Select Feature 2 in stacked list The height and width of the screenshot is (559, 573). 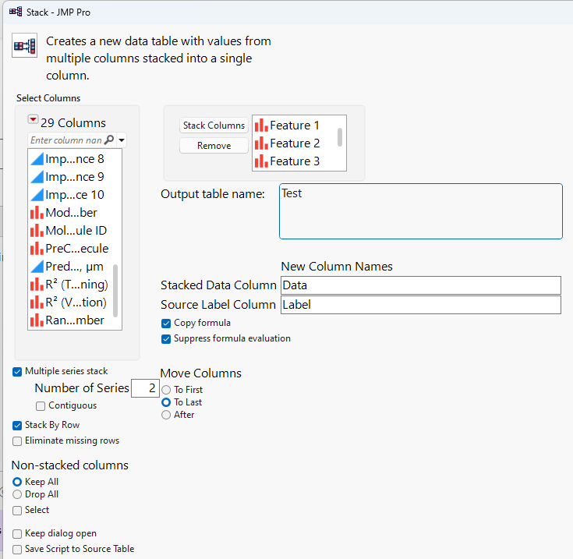(x=294, y=143)
